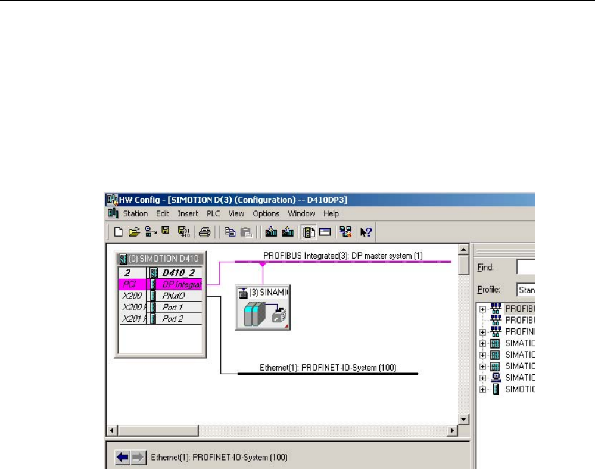Select the SINAMICS drive slave icon
Viewport: 595px width, 469px height.
click(x=263, y=308)
